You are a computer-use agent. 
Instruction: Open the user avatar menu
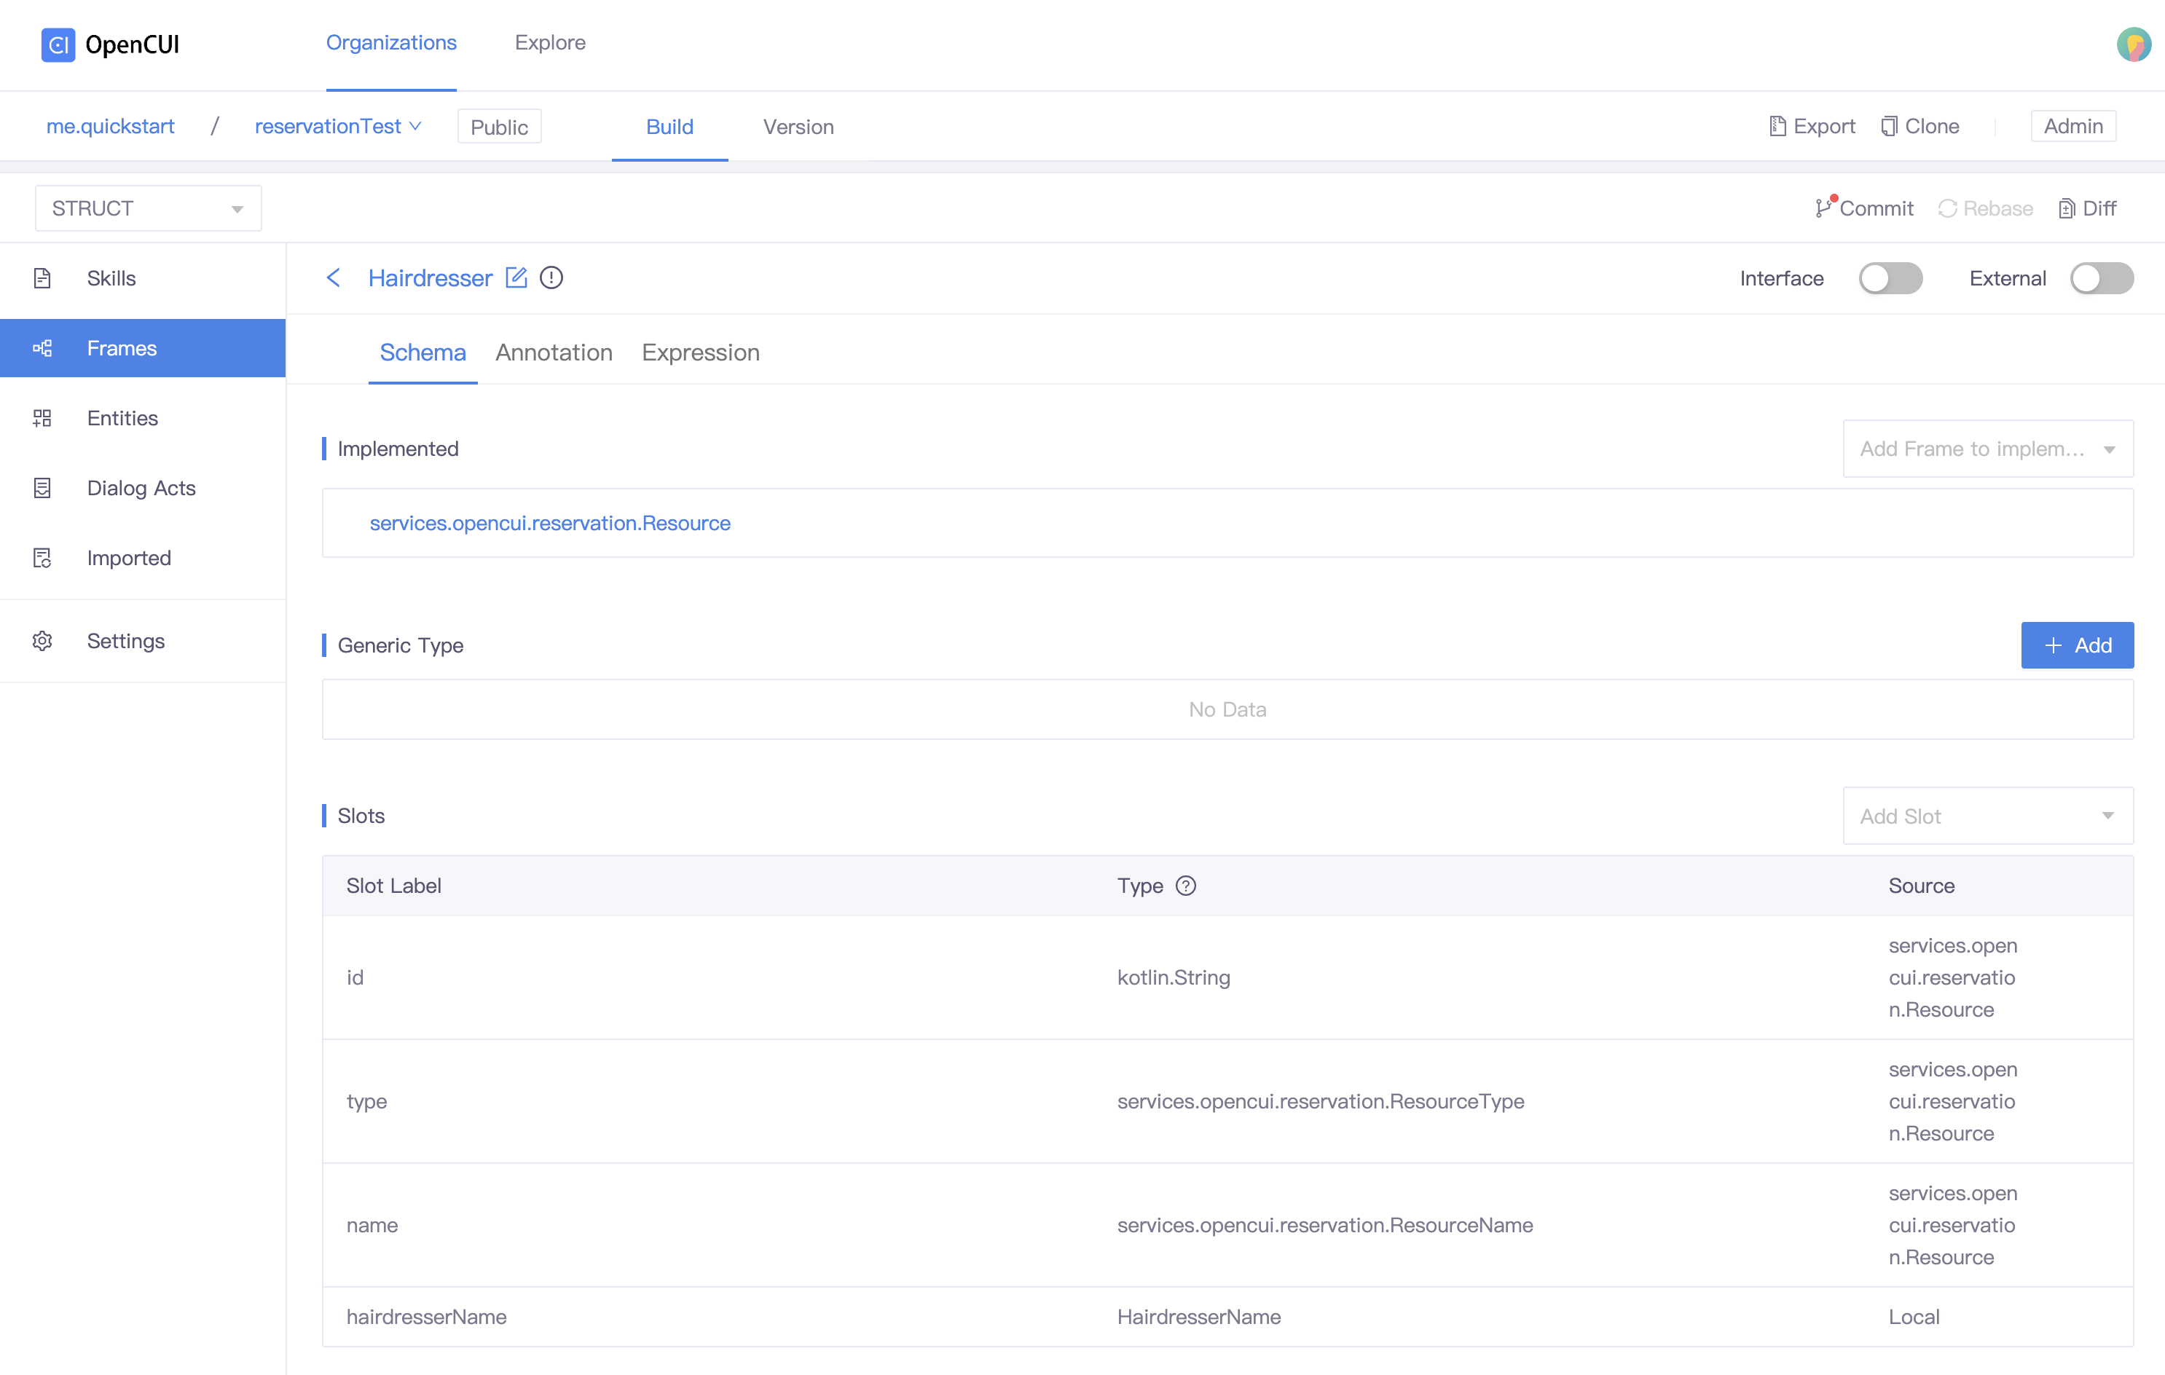pyautogui.click(x=2133, y=43)
